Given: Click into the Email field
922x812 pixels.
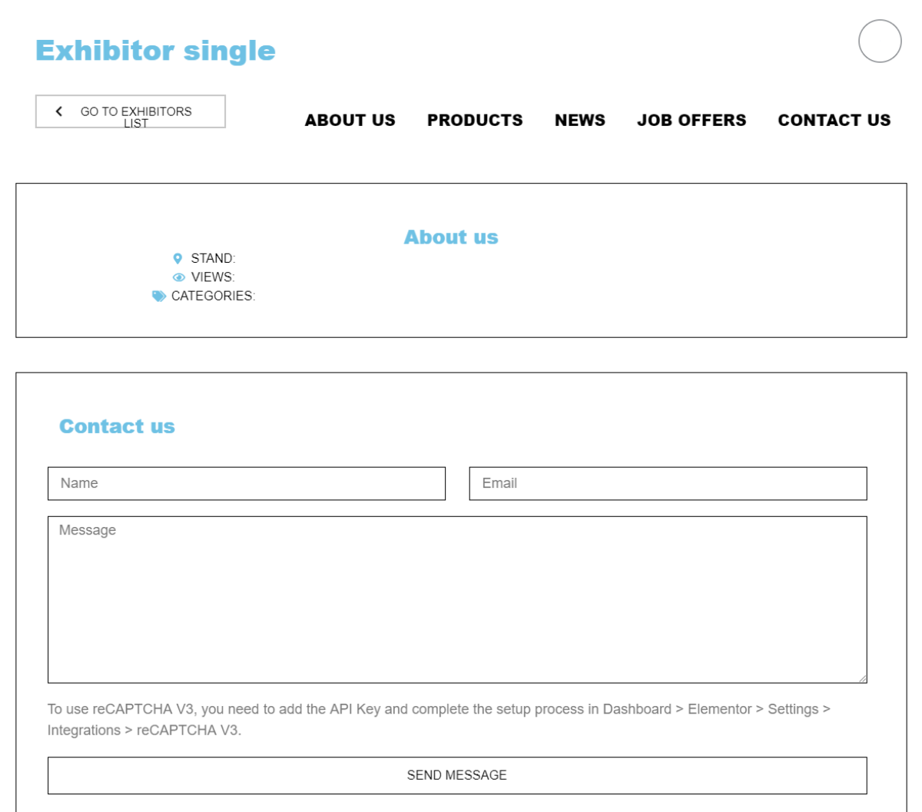Looking at the screenshot, I should pyautogui.click(x=668, y=484).
